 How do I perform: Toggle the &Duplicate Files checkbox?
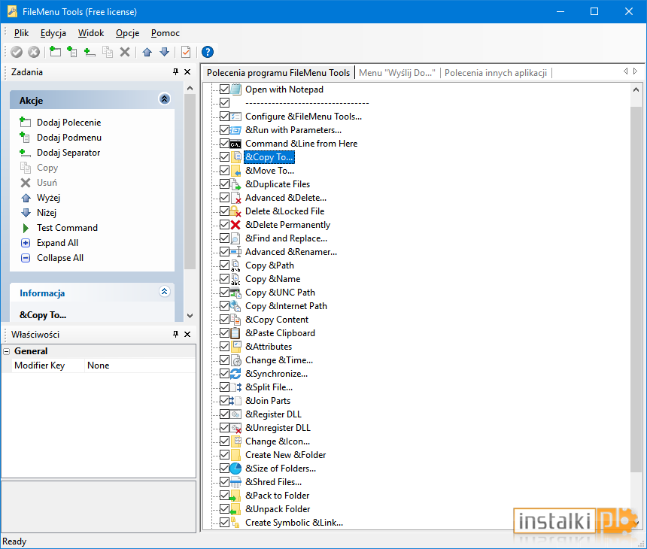click(x=224, y=184)
